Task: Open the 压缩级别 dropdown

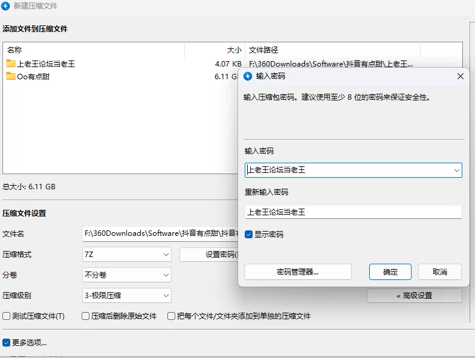Action: 127,295
